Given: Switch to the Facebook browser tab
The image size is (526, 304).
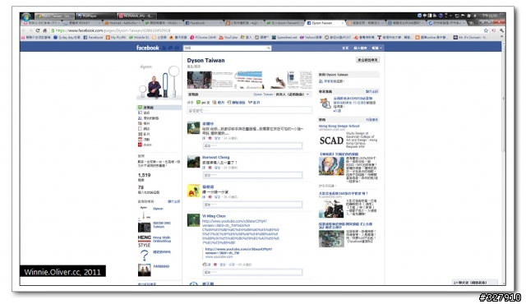Looking at the screenshot, I should (204, 23).
